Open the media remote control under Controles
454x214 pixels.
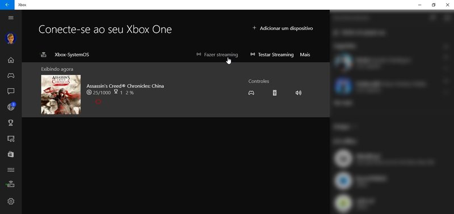(x=275, y=93)
